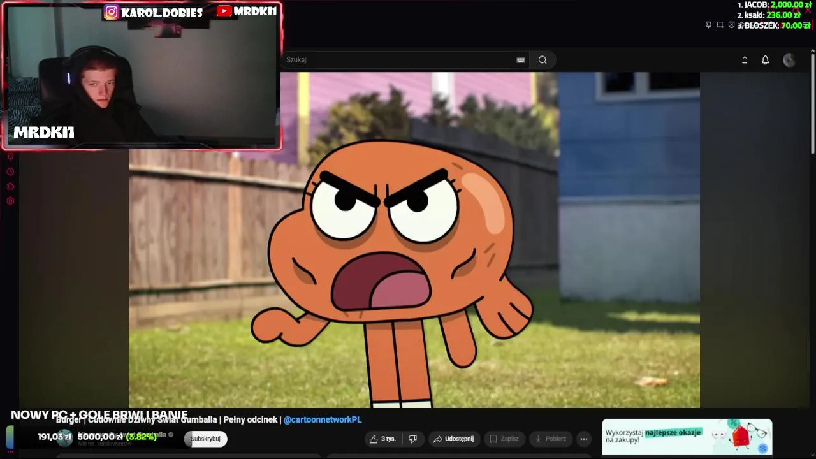Click the search magnifier button
The width and height of the screenshot is (816, 459).
click(543, 60)
